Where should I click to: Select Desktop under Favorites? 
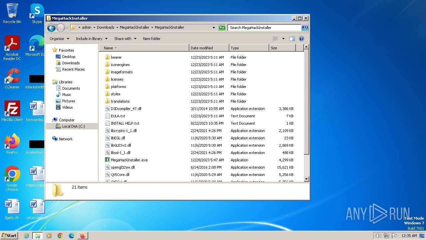pos(69,57)
